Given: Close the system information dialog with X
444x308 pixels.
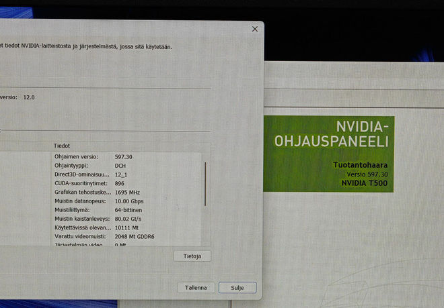Looking at the screenshot, I should (255, 29).
